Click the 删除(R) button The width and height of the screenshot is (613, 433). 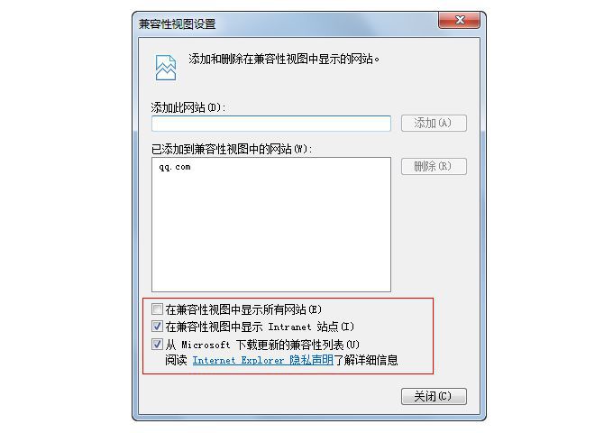434,167
